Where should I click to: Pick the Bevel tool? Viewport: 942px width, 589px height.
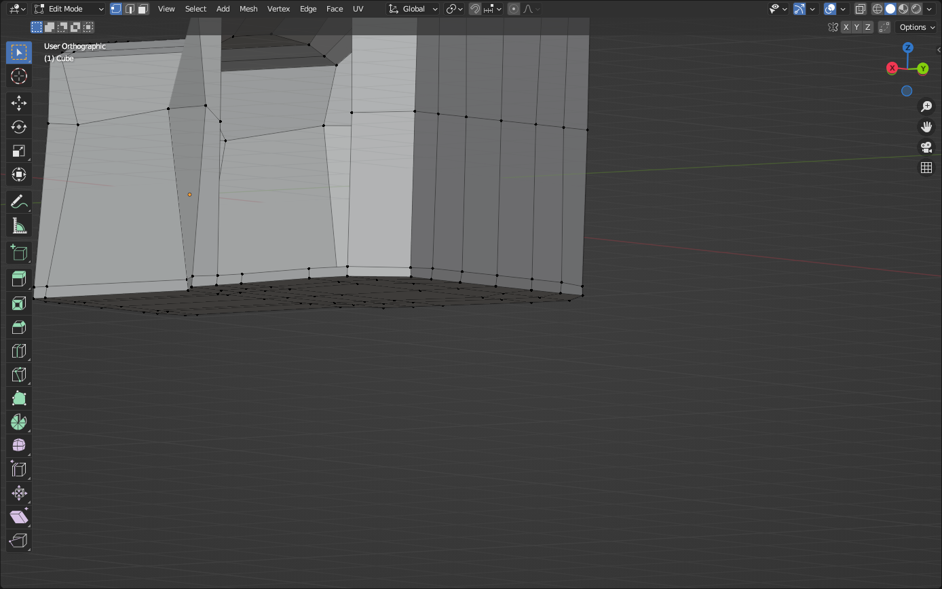[19, 327]
